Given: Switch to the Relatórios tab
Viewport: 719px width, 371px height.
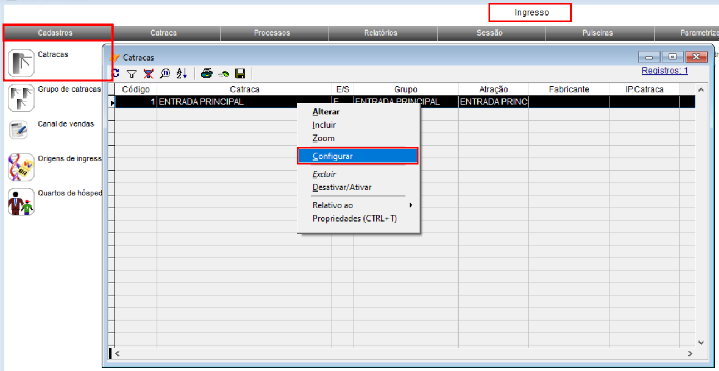Looking at the screenshot, I should (x=381, y=33).
